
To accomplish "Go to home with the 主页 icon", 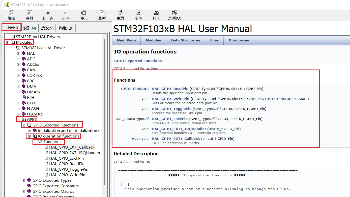I will click(120, 13).
